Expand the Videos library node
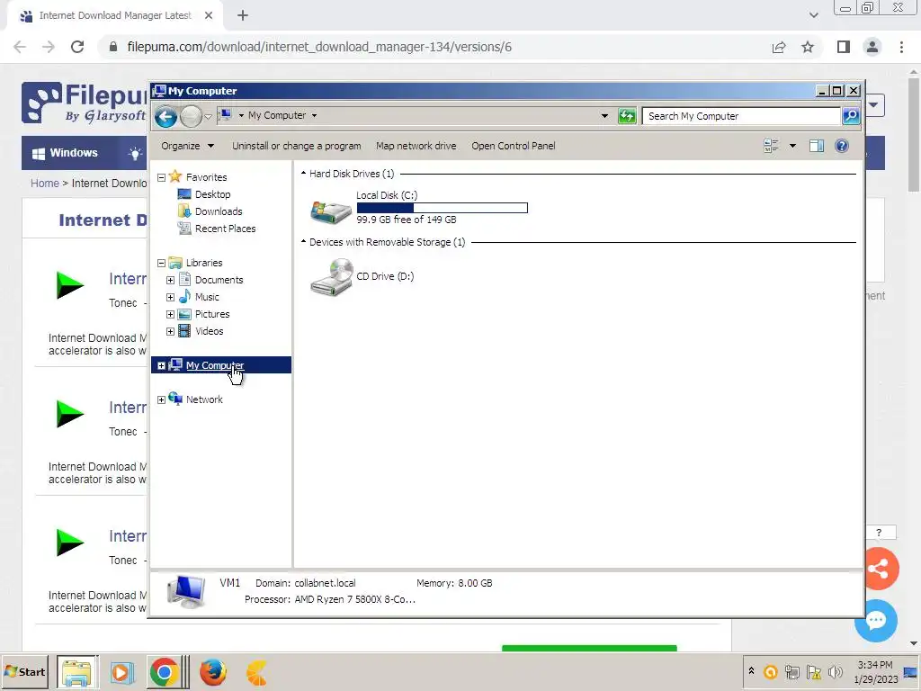Image resolution: width=921 pixels, height=691 pixels. 170,331
